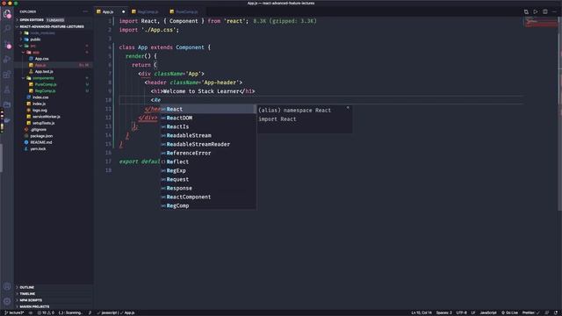Select React suggestion in autocomplete list

point(208,109)
